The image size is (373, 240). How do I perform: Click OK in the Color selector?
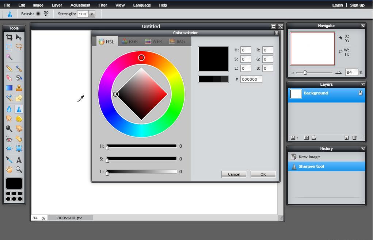(263, 174)
